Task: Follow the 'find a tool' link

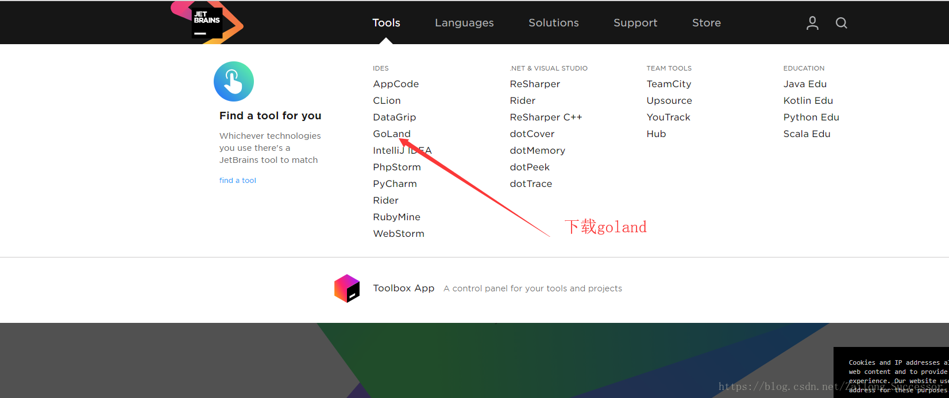Action: [x=238, y=180]
